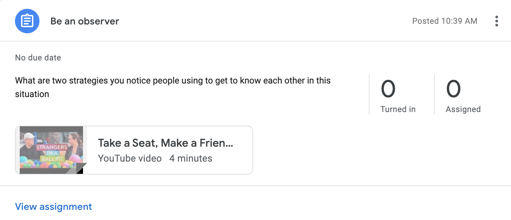Viewport: 511px width, 220px height.
Task: Click the assignment instructions text about strategies
Action: (x=172, y=81)
